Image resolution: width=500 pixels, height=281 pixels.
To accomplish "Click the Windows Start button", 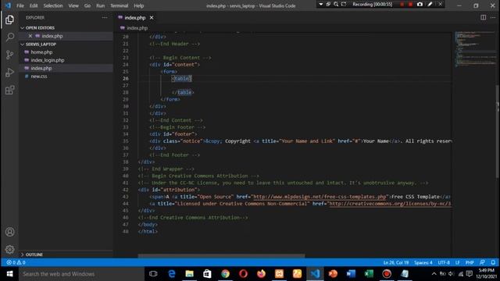I will tap(9, 274).
